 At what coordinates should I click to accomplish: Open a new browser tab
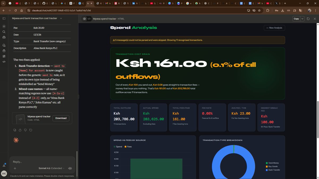pyautogui.click(x=285, y=3)
